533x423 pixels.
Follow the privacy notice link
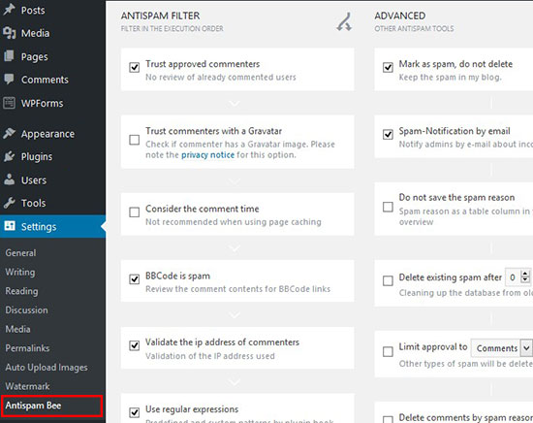tap(207, 155)
